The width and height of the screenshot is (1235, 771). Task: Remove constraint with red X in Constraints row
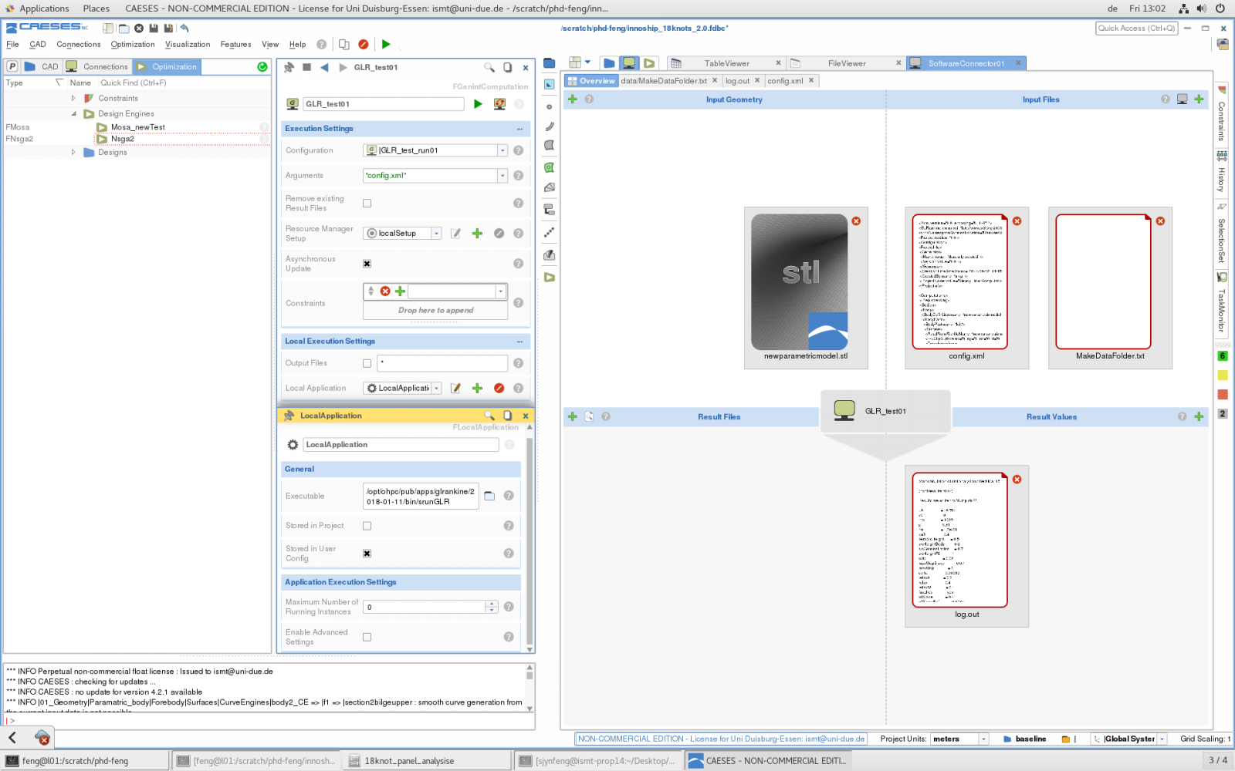pyautogui.click(x=385, y=291)
